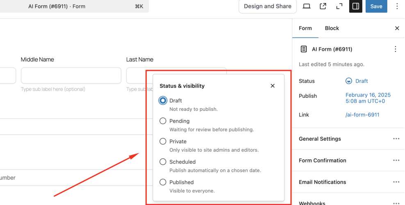The width and height of the screenshot is (405, 205).
Task: Expand the Email Notifications section
Action: (348, 182)
